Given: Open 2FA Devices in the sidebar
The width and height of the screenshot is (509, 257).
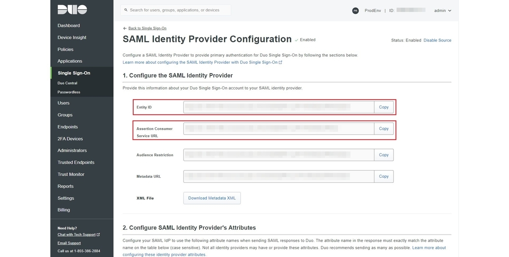Looking at the screenshot, I should pyautogui.click(x=70, y=139).
